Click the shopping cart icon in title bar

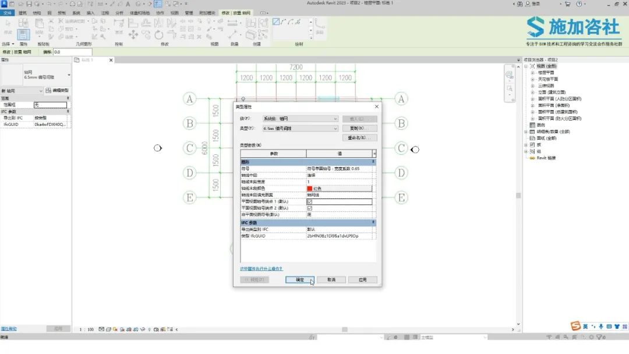tap(567, 4)
